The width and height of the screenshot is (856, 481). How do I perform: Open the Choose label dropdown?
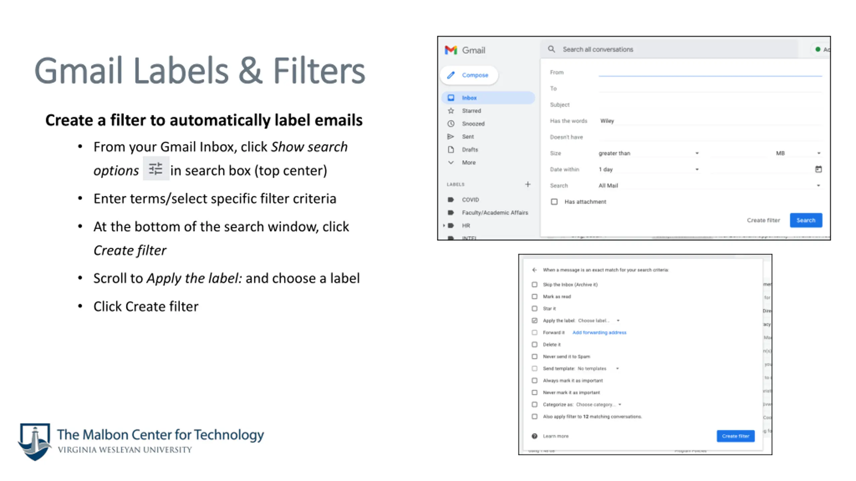599,321
